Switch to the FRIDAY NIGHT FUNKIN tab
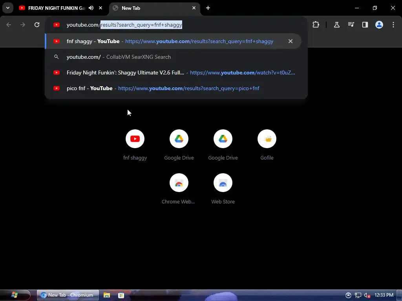The width and height of the screenshot is (402, 301). [57, 8]
